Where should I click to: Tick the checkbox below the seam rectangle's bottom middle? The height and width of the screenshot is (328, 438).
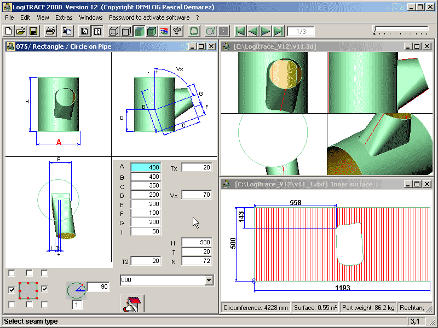(29, 304)
